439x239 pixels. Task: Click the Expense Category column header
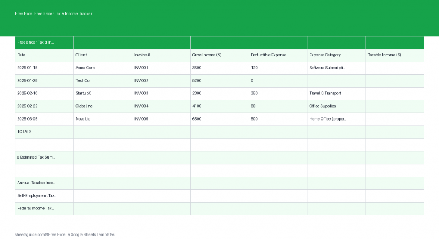[x=336, y=55]
